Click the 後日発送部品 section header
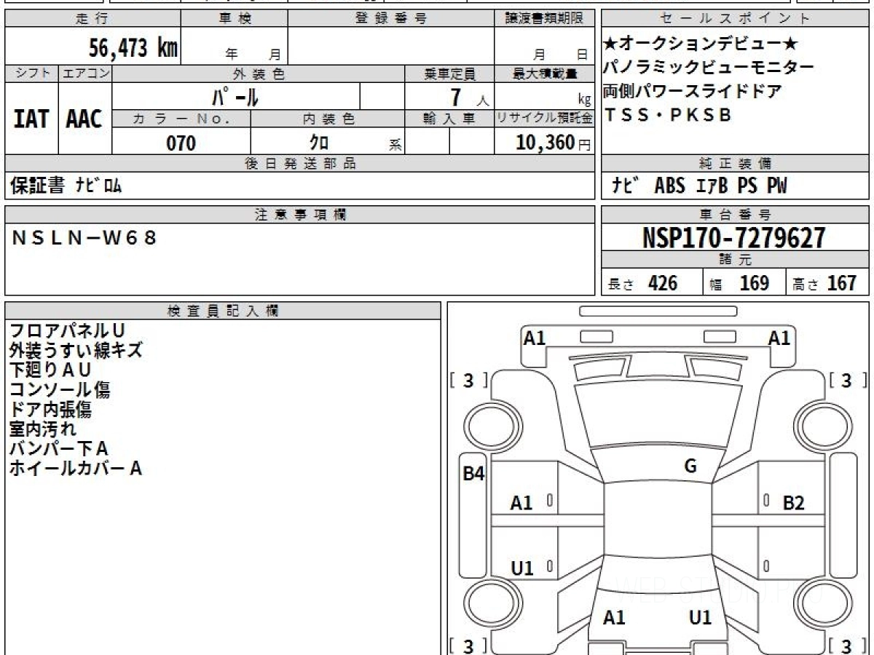874x655 pixels. 300,164
